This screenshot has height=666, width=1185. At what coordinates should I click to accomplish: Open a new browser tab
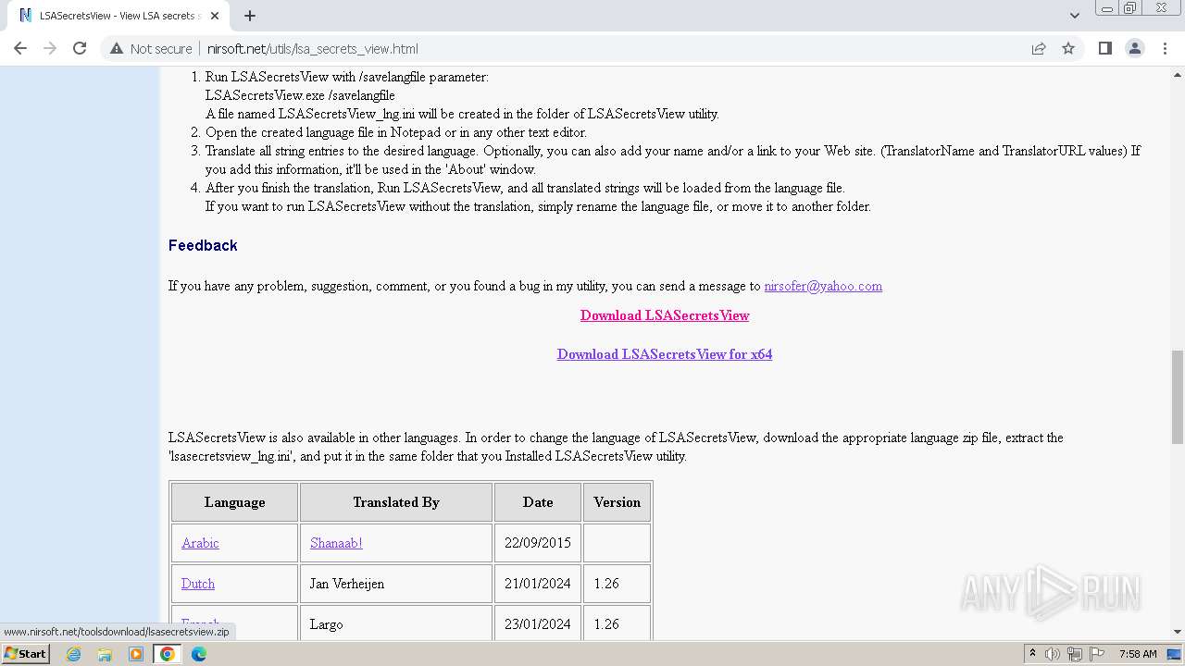click(250, 16)
